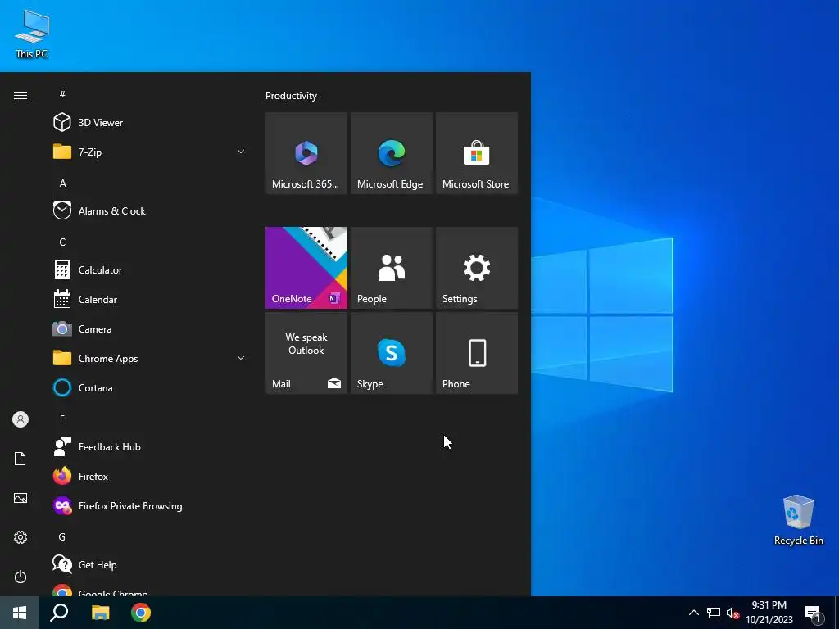The image size is (839, 629).
Task: Open the OneNote tile
Action: (306, 268)
